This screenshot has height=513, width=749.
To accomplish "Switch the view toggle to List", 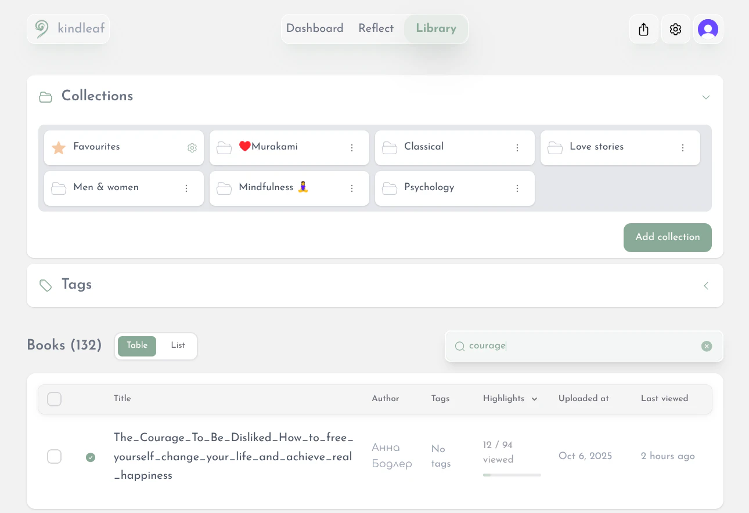I will point(178,346).
